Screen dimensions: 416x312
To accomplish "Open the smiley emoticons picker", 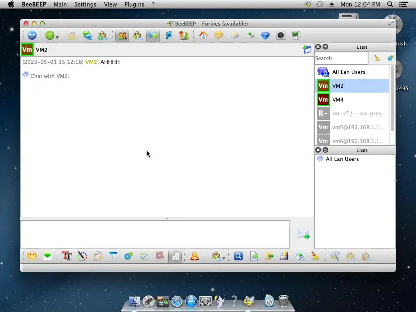I will 32,256.
